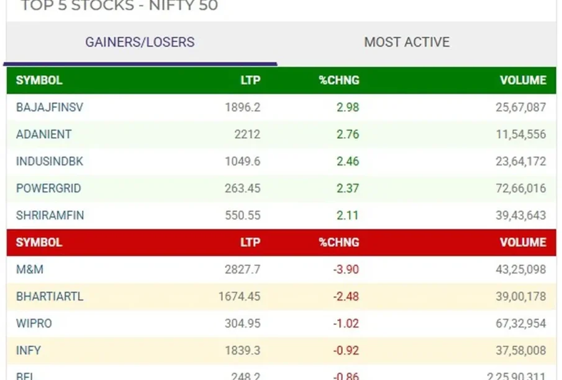The width and height of the screenshot is (562, 380).
Task: Click SYMBOL header in red losers table
Action: 39,242
